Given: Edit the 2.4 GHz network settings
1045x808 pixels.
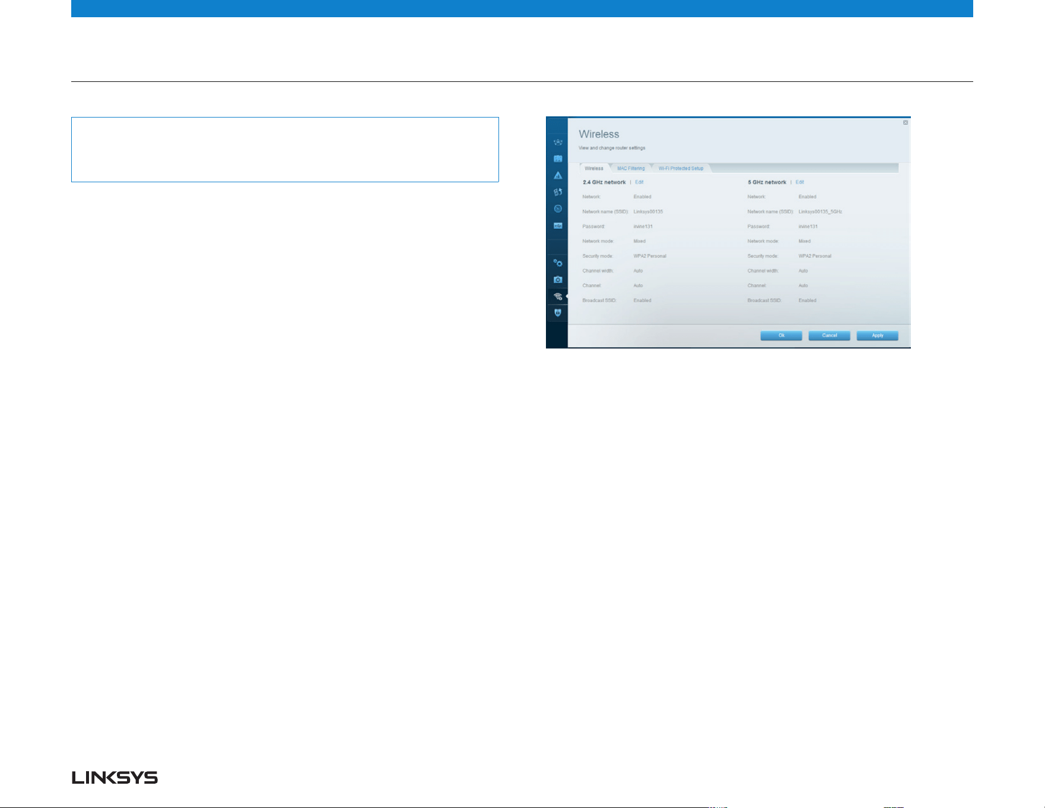Looking at the screenshot, I should (x=639, y=182).
